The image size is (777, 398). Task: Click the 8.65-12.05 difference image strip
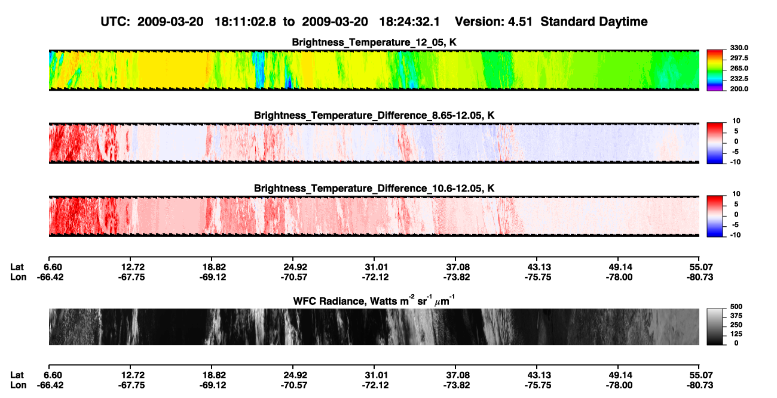[374, 143]
